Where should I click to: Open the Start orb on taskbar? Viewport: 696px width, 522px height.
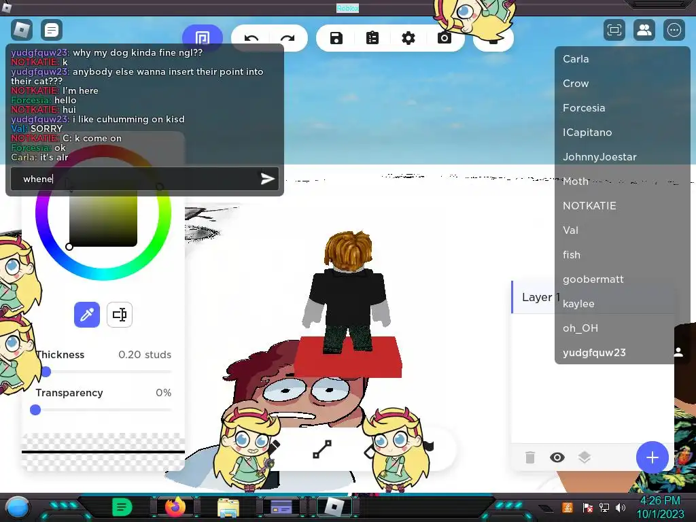17,508
